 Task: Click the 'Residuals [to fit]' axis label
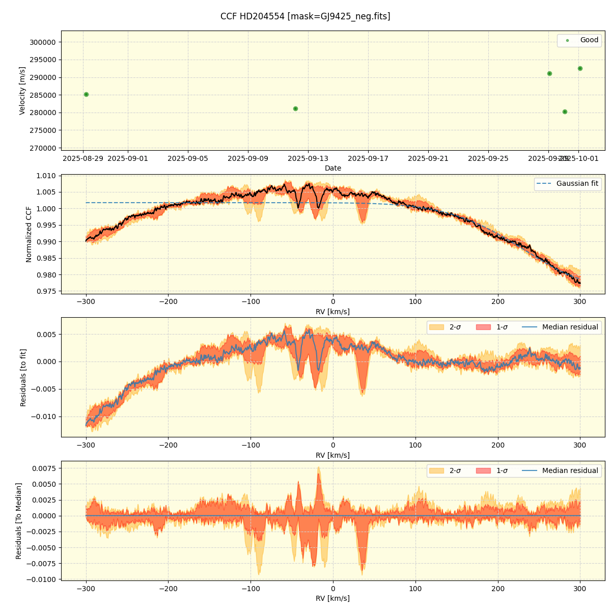click(x=23, y=377)
